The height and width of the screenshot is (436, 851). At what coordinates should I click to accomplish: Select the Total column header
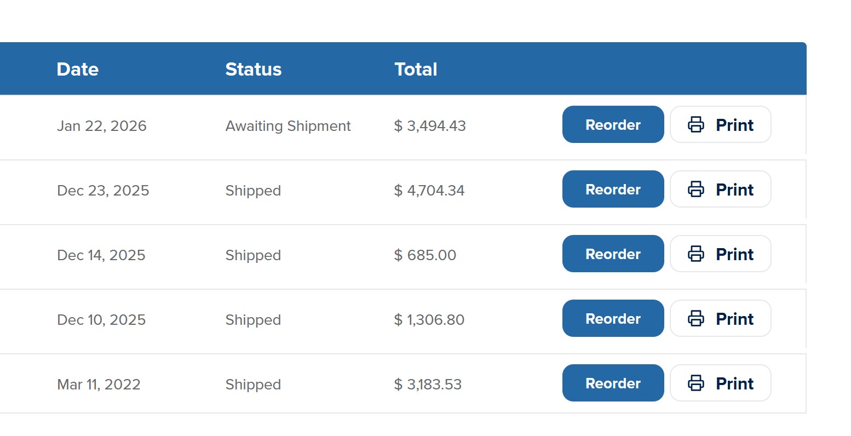coord(416,70)
